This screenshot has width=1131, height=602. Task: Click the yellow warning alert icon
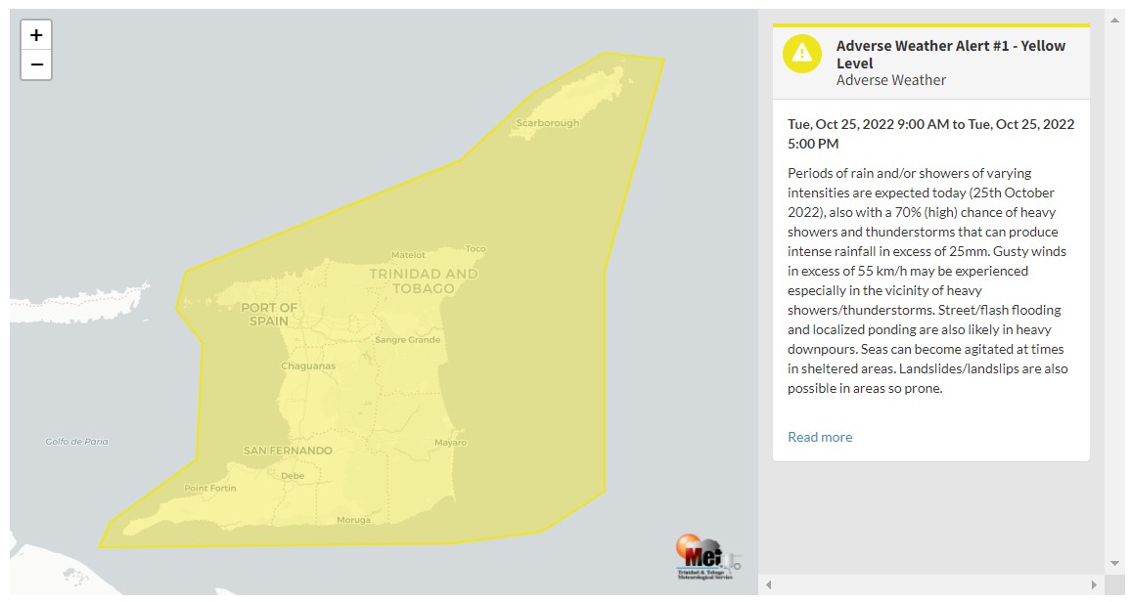(x=802, y=54)
